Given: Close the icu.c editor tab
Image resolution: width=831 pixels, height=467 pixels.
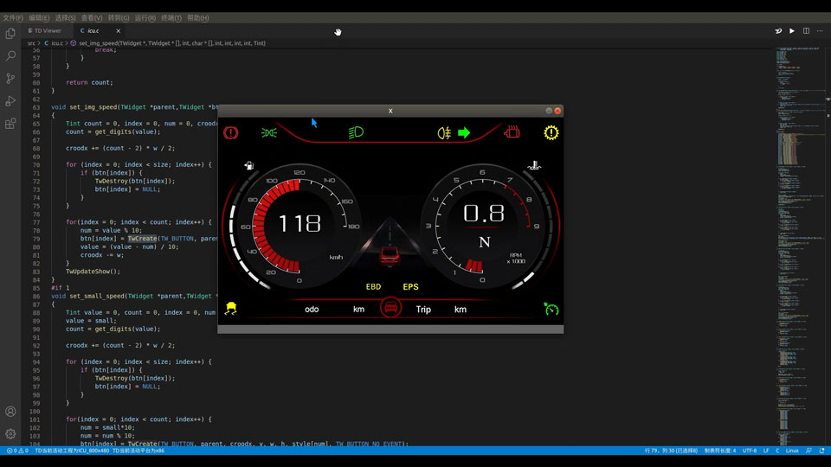Looking at the screenshot, I should click(119, 30).
